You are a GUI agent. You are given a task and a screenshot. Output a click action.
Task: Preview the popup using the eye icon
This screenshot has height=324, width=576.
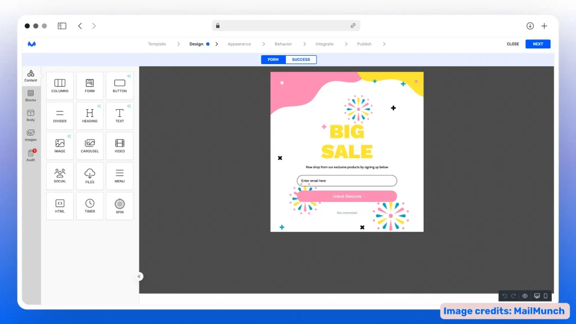pyautogui.click(x=525, y=295)
